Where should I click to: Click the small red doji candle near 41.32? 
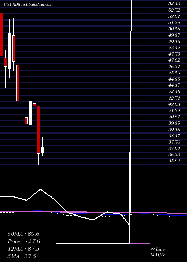(22, 115)
